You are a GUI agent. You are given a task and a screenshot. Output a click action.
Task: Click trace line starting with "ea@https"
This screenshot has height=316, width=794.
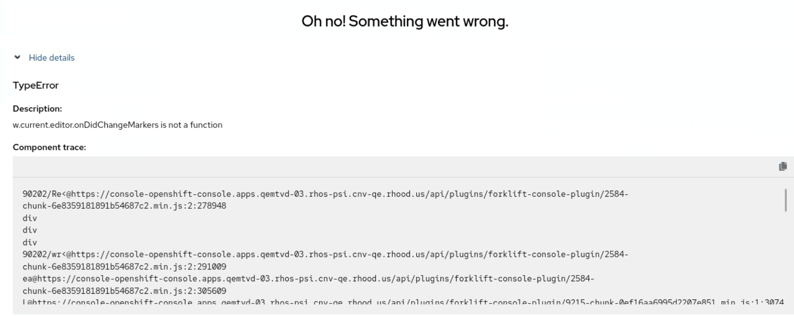(x=308, y=279)
